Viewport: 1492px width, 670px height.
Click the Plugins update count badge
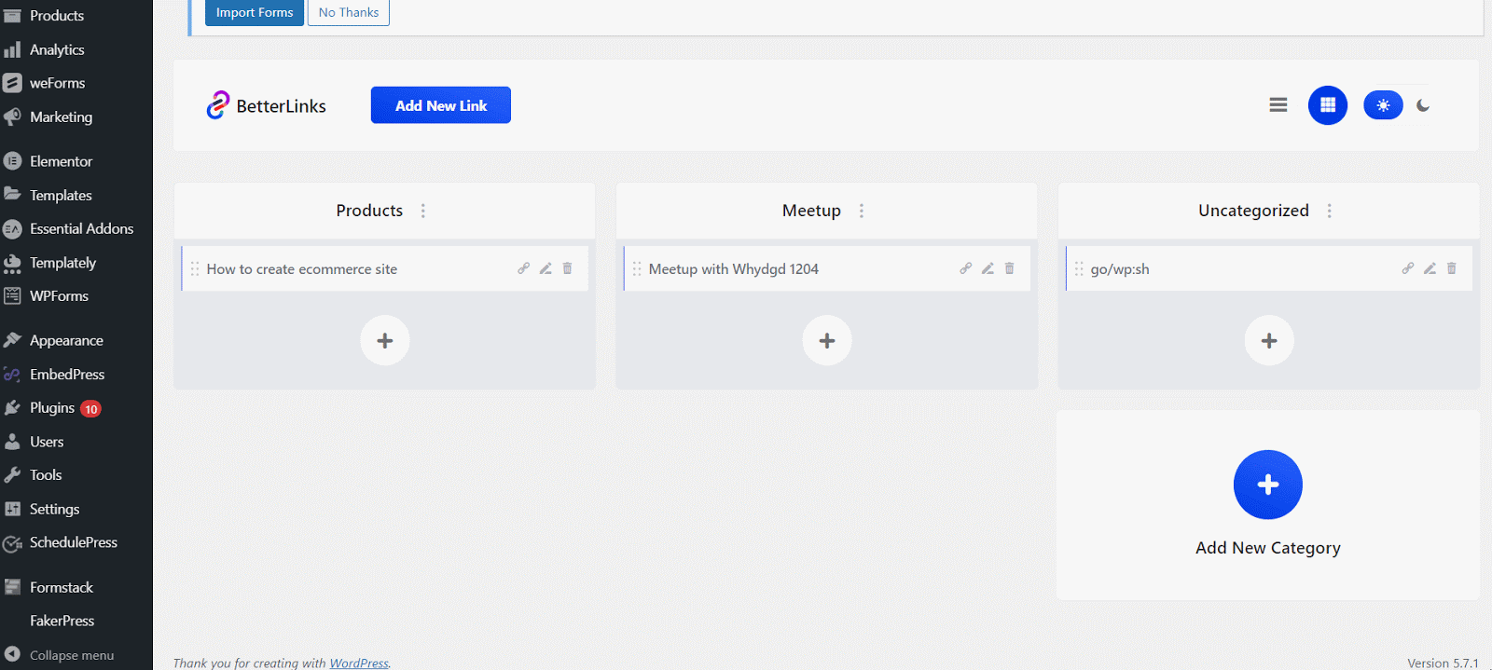pyautogui.click(x=90, y=409)
